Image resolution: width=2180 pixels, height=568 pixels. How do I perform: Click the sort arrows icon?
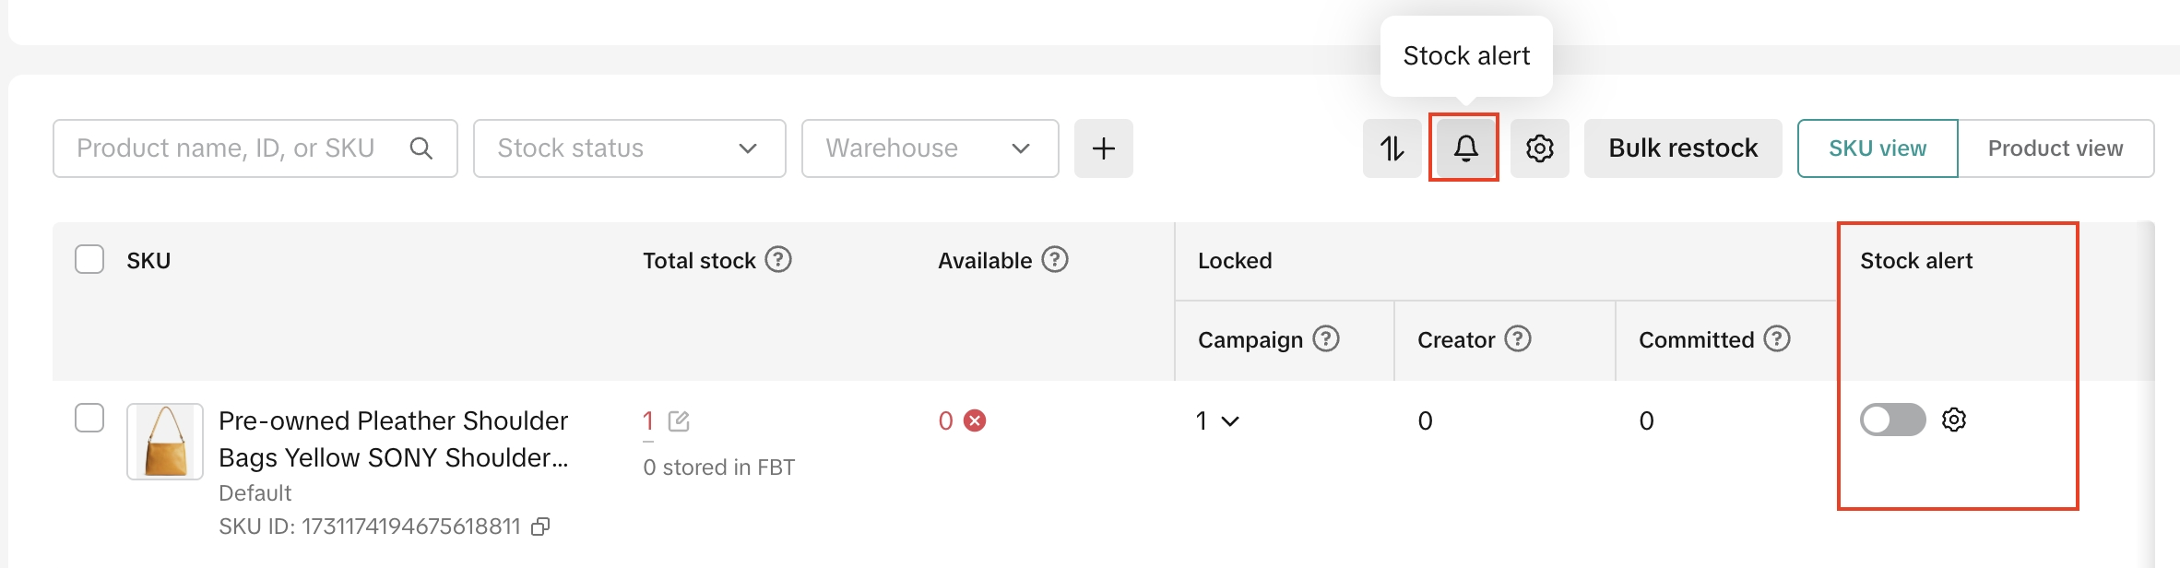point(1392,148)
